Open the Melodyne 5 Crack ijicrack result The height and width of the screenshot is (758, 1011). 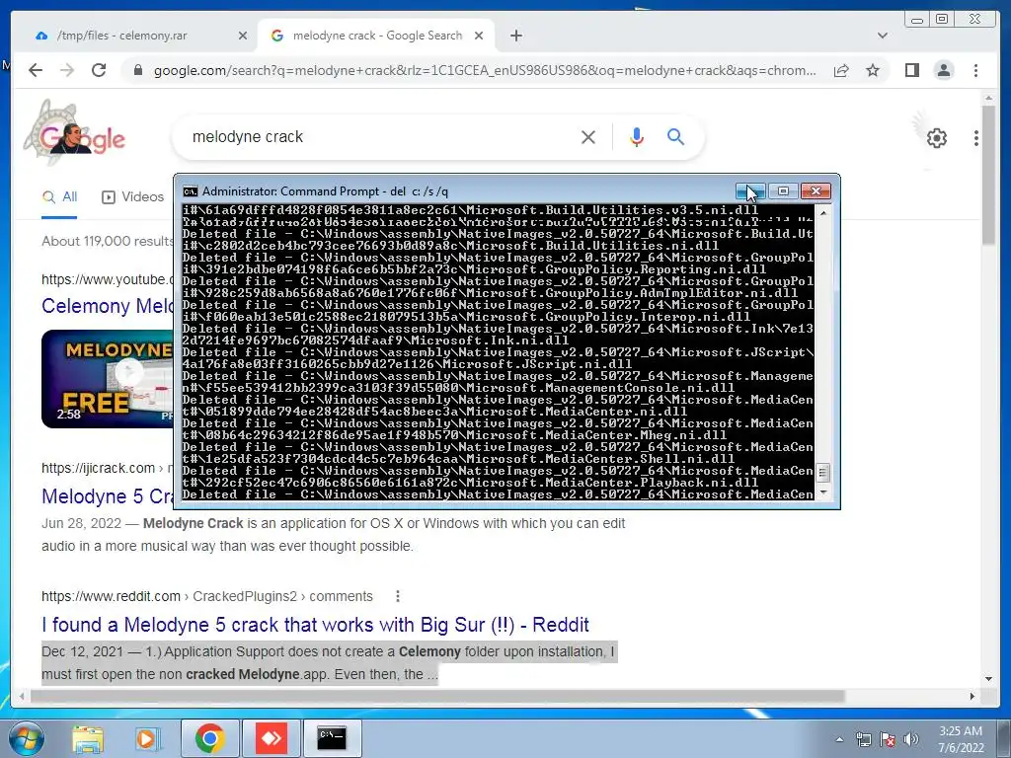pos(107,496)
